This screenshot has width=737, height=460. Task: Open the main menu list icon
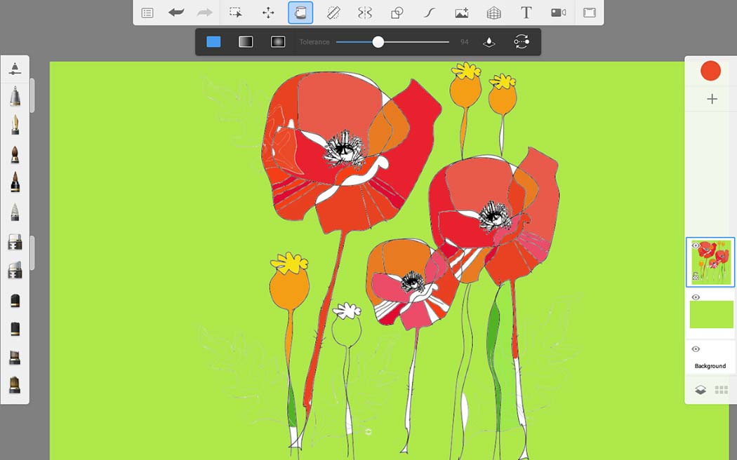click(x=147, y=13)
